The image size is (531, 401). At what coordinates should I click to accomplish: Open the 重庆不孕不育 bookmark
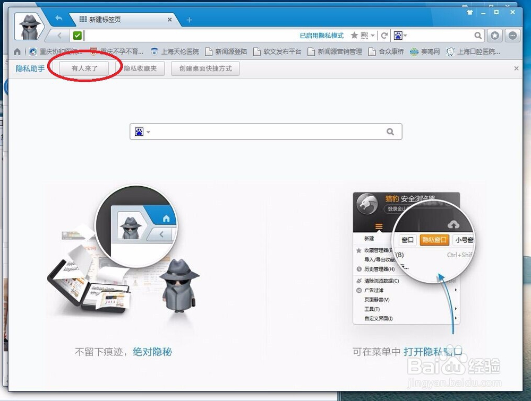117,51
